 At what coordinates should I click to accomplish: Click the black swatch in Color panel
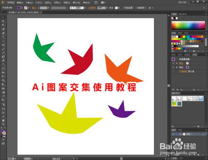point(174,18)
